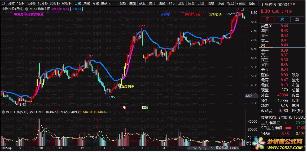Open the 多股 multi-stock view
307x152 pixels.
(x=142, y=3)
